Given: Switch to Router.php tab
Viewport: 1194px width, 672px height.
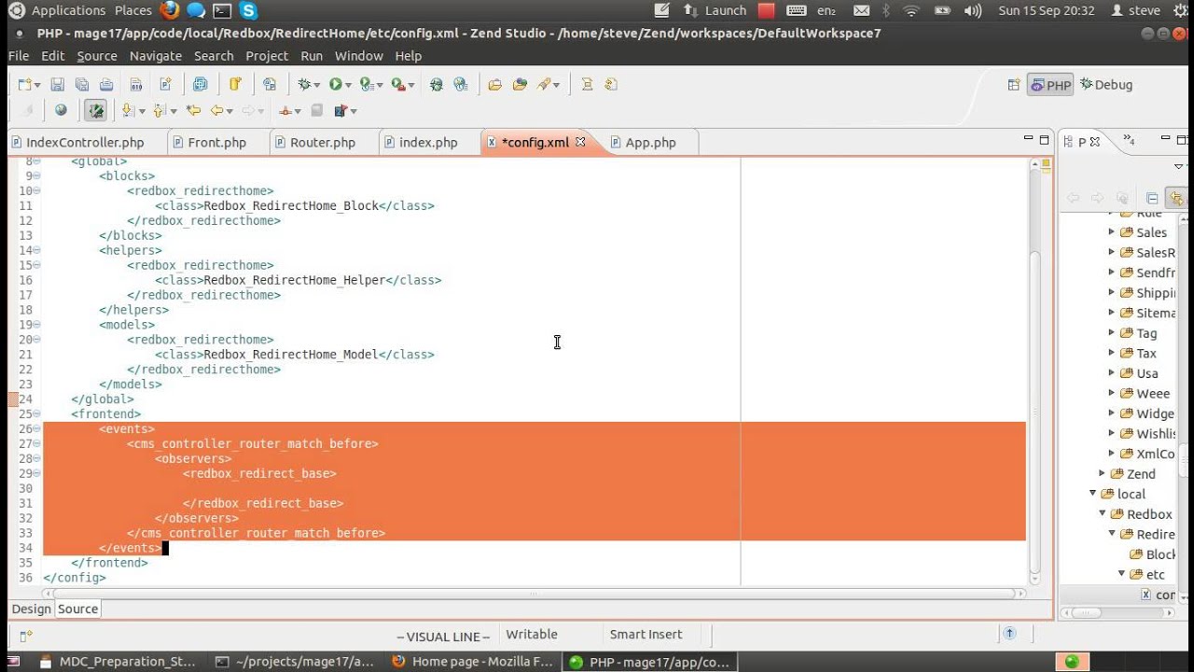Looking at the screenshot, I should pyautogui.click(x=323, y=143).
